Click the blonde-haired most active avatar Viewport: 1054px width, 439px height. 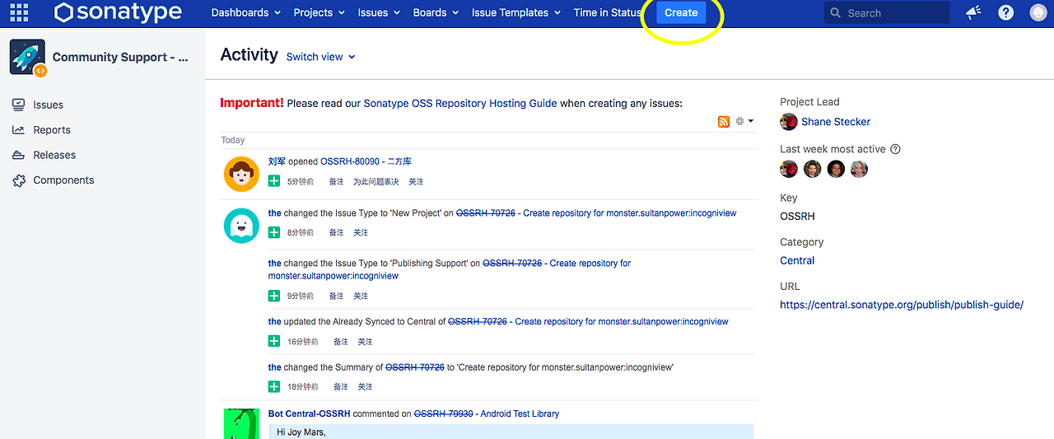(859, 170)
